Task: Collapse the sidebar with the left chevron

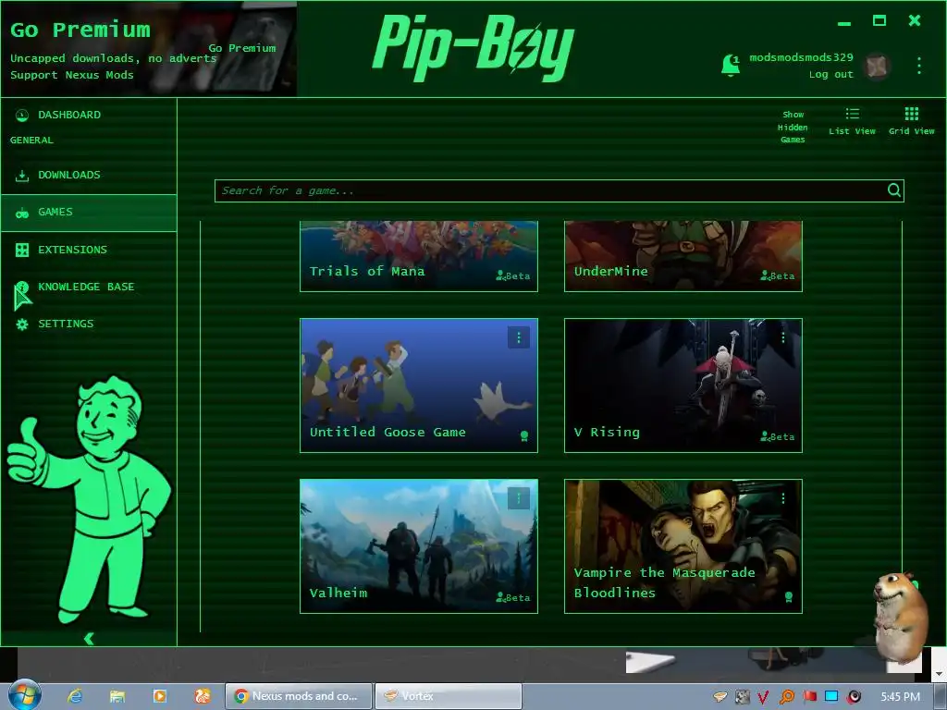Action: [x=89, y=639]
